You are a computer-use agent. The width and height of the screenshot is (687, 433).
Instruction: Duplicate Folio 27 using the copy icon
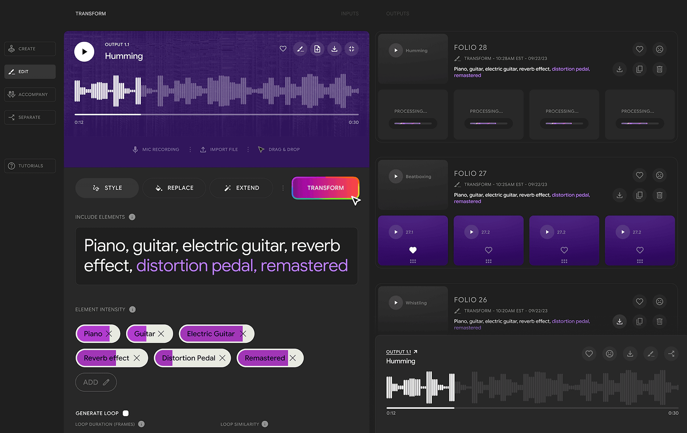(639, 195)
